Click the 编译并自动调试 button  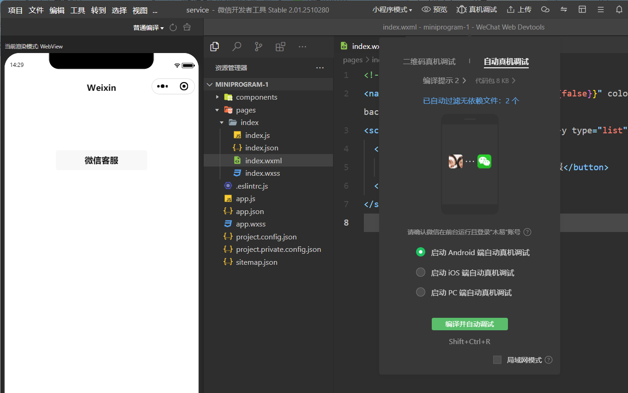click(x=470, y=324)
